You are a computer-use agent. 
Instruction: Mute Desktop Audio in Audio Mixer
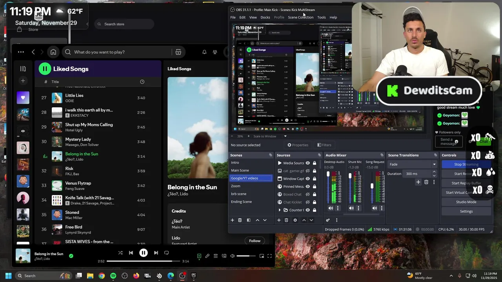331,208
